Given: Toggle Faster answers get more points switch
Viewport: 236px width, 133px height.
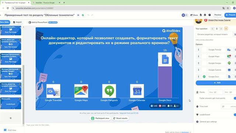Looking at the screenshot, I should coord(235,98).
